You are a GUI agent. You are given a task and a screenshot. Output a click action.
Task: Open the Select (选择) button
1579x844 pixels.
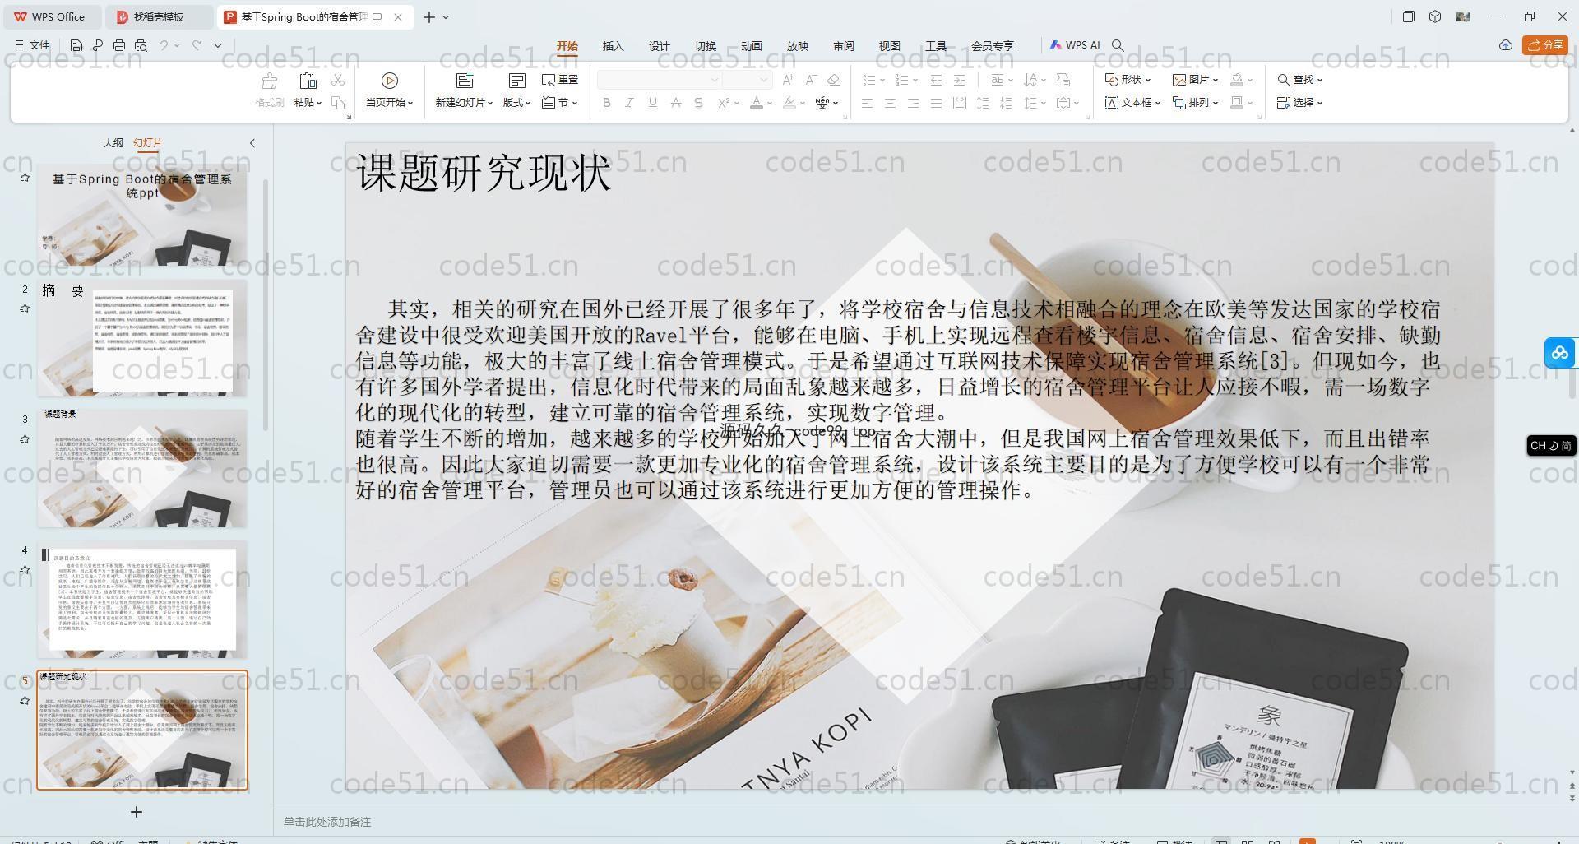tap(1299, 103)
